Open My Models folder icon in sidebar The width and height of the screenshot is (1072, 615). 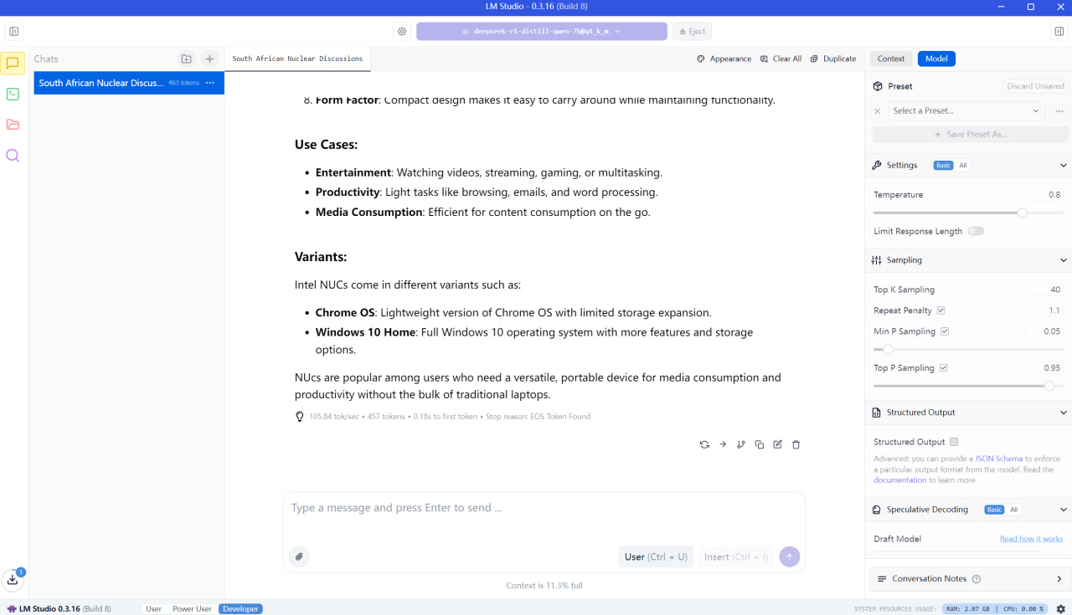13,125
